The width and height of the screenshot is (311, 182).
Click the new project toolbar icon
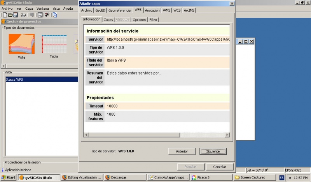tap(5, 15)
